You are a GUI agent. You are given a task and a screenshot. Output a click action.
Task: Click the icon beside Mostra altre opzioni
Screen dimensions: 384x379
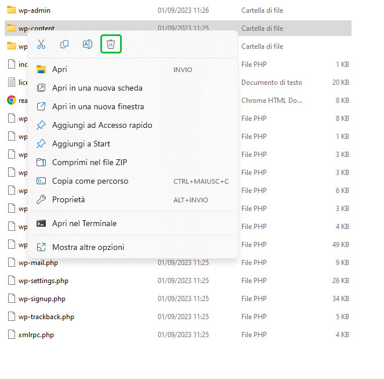tap(41, 247)
